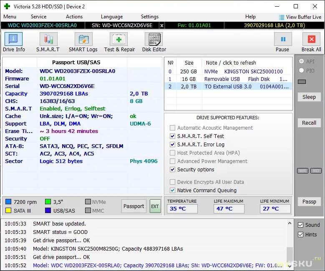Toggle S.M.A.R.T. Error Log checkbox
Viewport: 325px width, 271px height.
172,144
